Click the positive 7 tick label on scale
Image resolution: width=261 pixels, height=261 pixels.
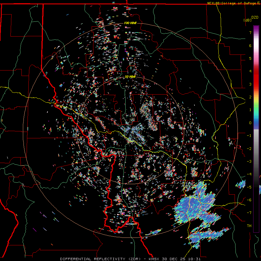250,32
